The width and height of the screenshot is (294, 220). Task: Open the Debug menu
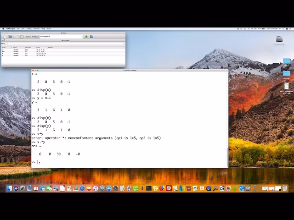point(29,29)
